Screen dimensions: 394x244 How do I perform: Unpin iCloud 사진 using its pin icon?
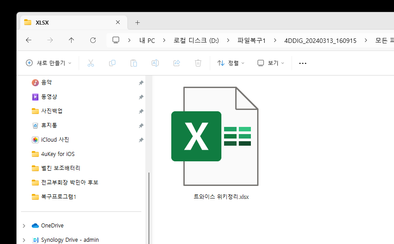click(141, 140)
